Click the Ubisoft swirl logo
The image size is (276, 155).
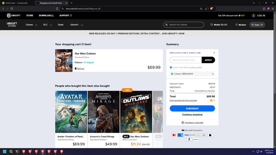click(x=9, y=15)
